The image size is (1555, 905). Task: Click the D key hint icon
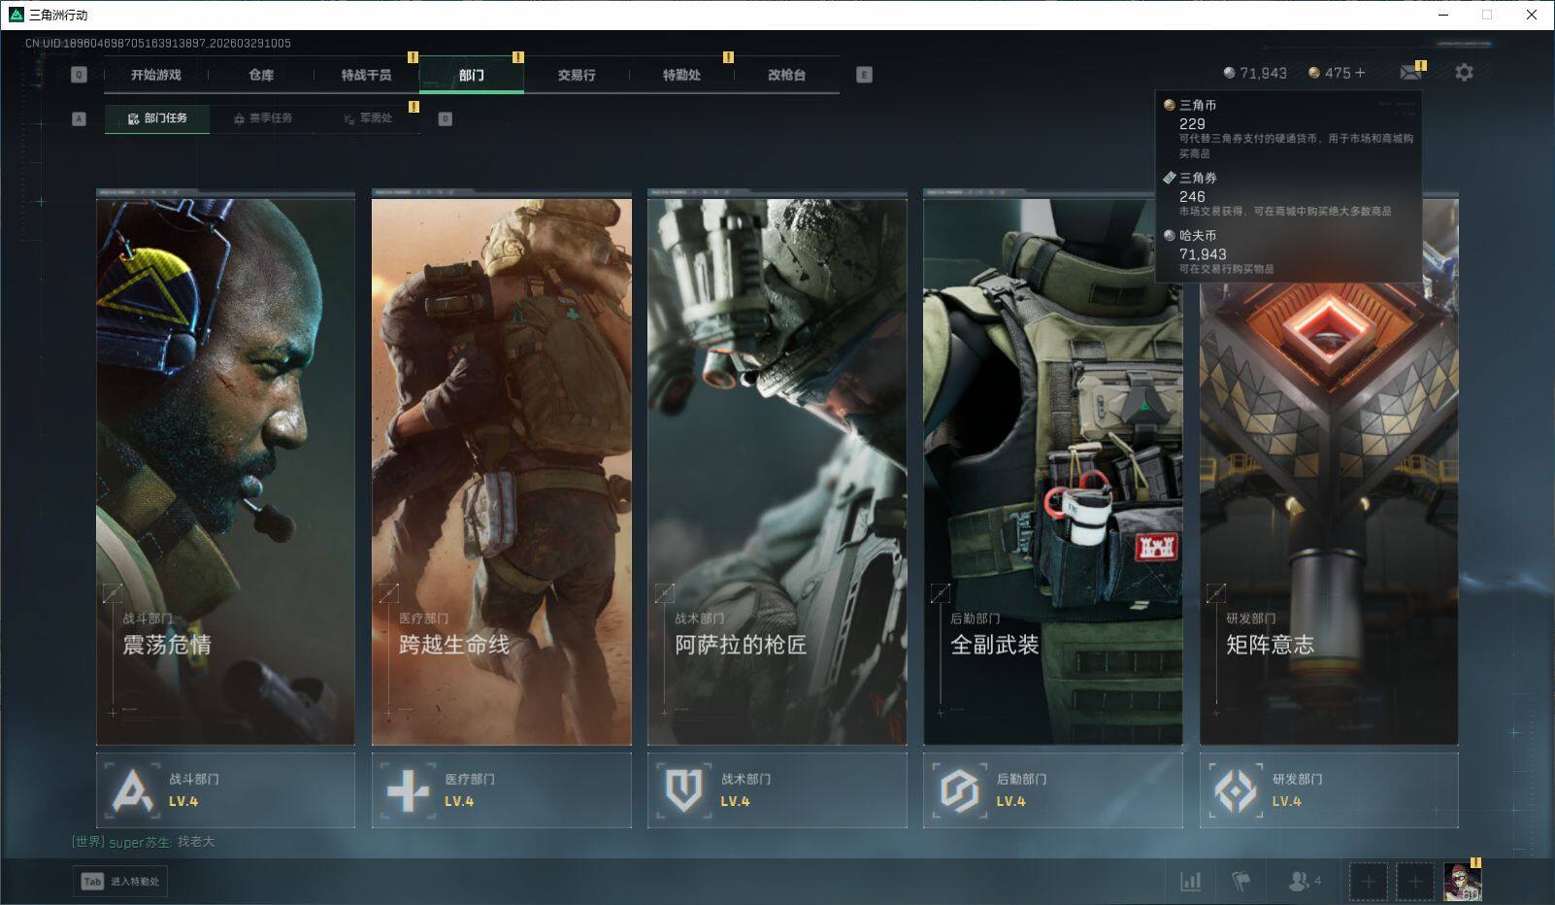[446, 118]
